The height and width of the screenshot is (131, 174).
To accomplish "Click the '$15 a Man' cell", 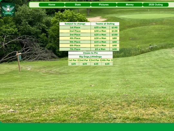I will click(100, 42).
